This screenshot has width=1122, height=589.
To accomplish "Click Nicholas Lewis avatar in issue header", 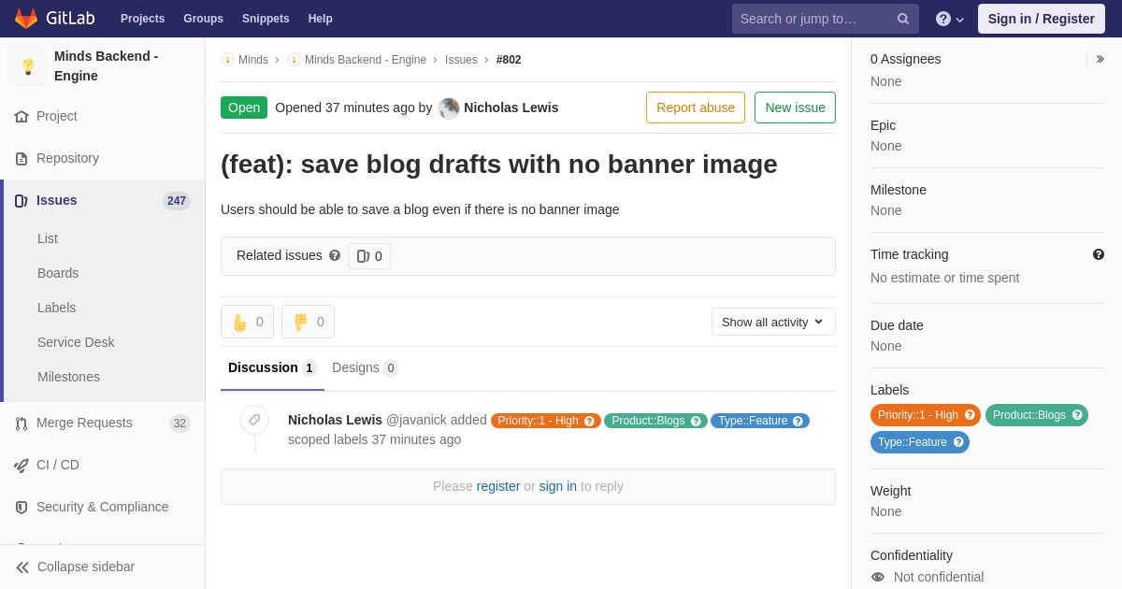I will pos(449,108).
